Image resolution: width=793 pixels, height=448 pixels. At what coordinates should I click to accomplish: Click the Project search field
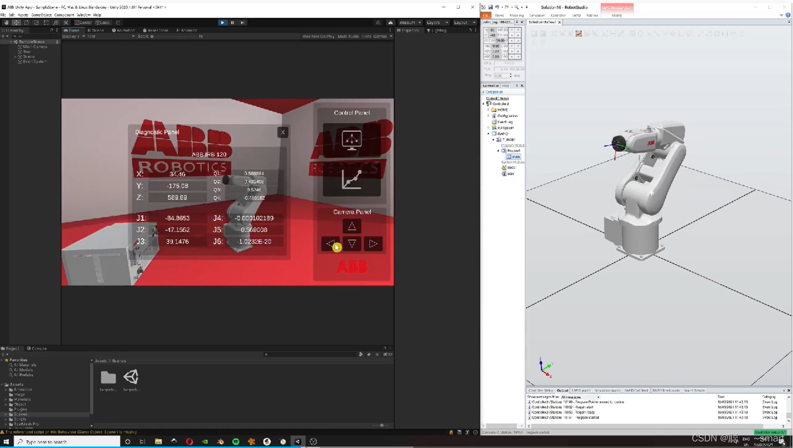311,355
